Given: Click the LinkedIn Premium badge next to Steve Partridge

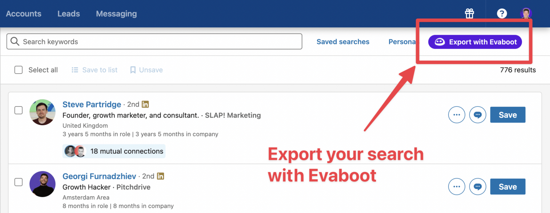Looking at the screenshot, I should (145, 104).
